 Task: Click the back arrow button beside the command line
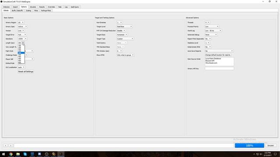tap(5, 146)
